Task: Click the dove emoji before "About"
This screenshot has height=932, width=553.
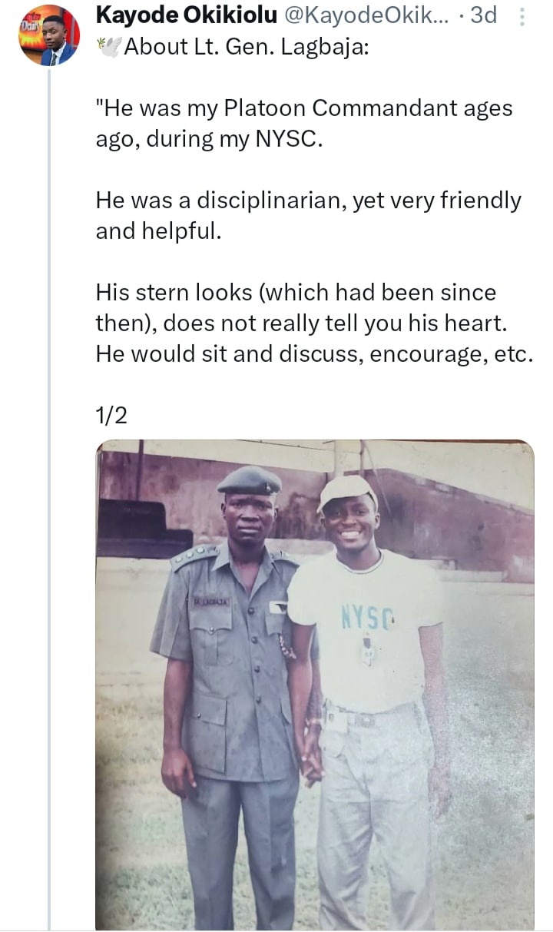Action: [108, 48]
